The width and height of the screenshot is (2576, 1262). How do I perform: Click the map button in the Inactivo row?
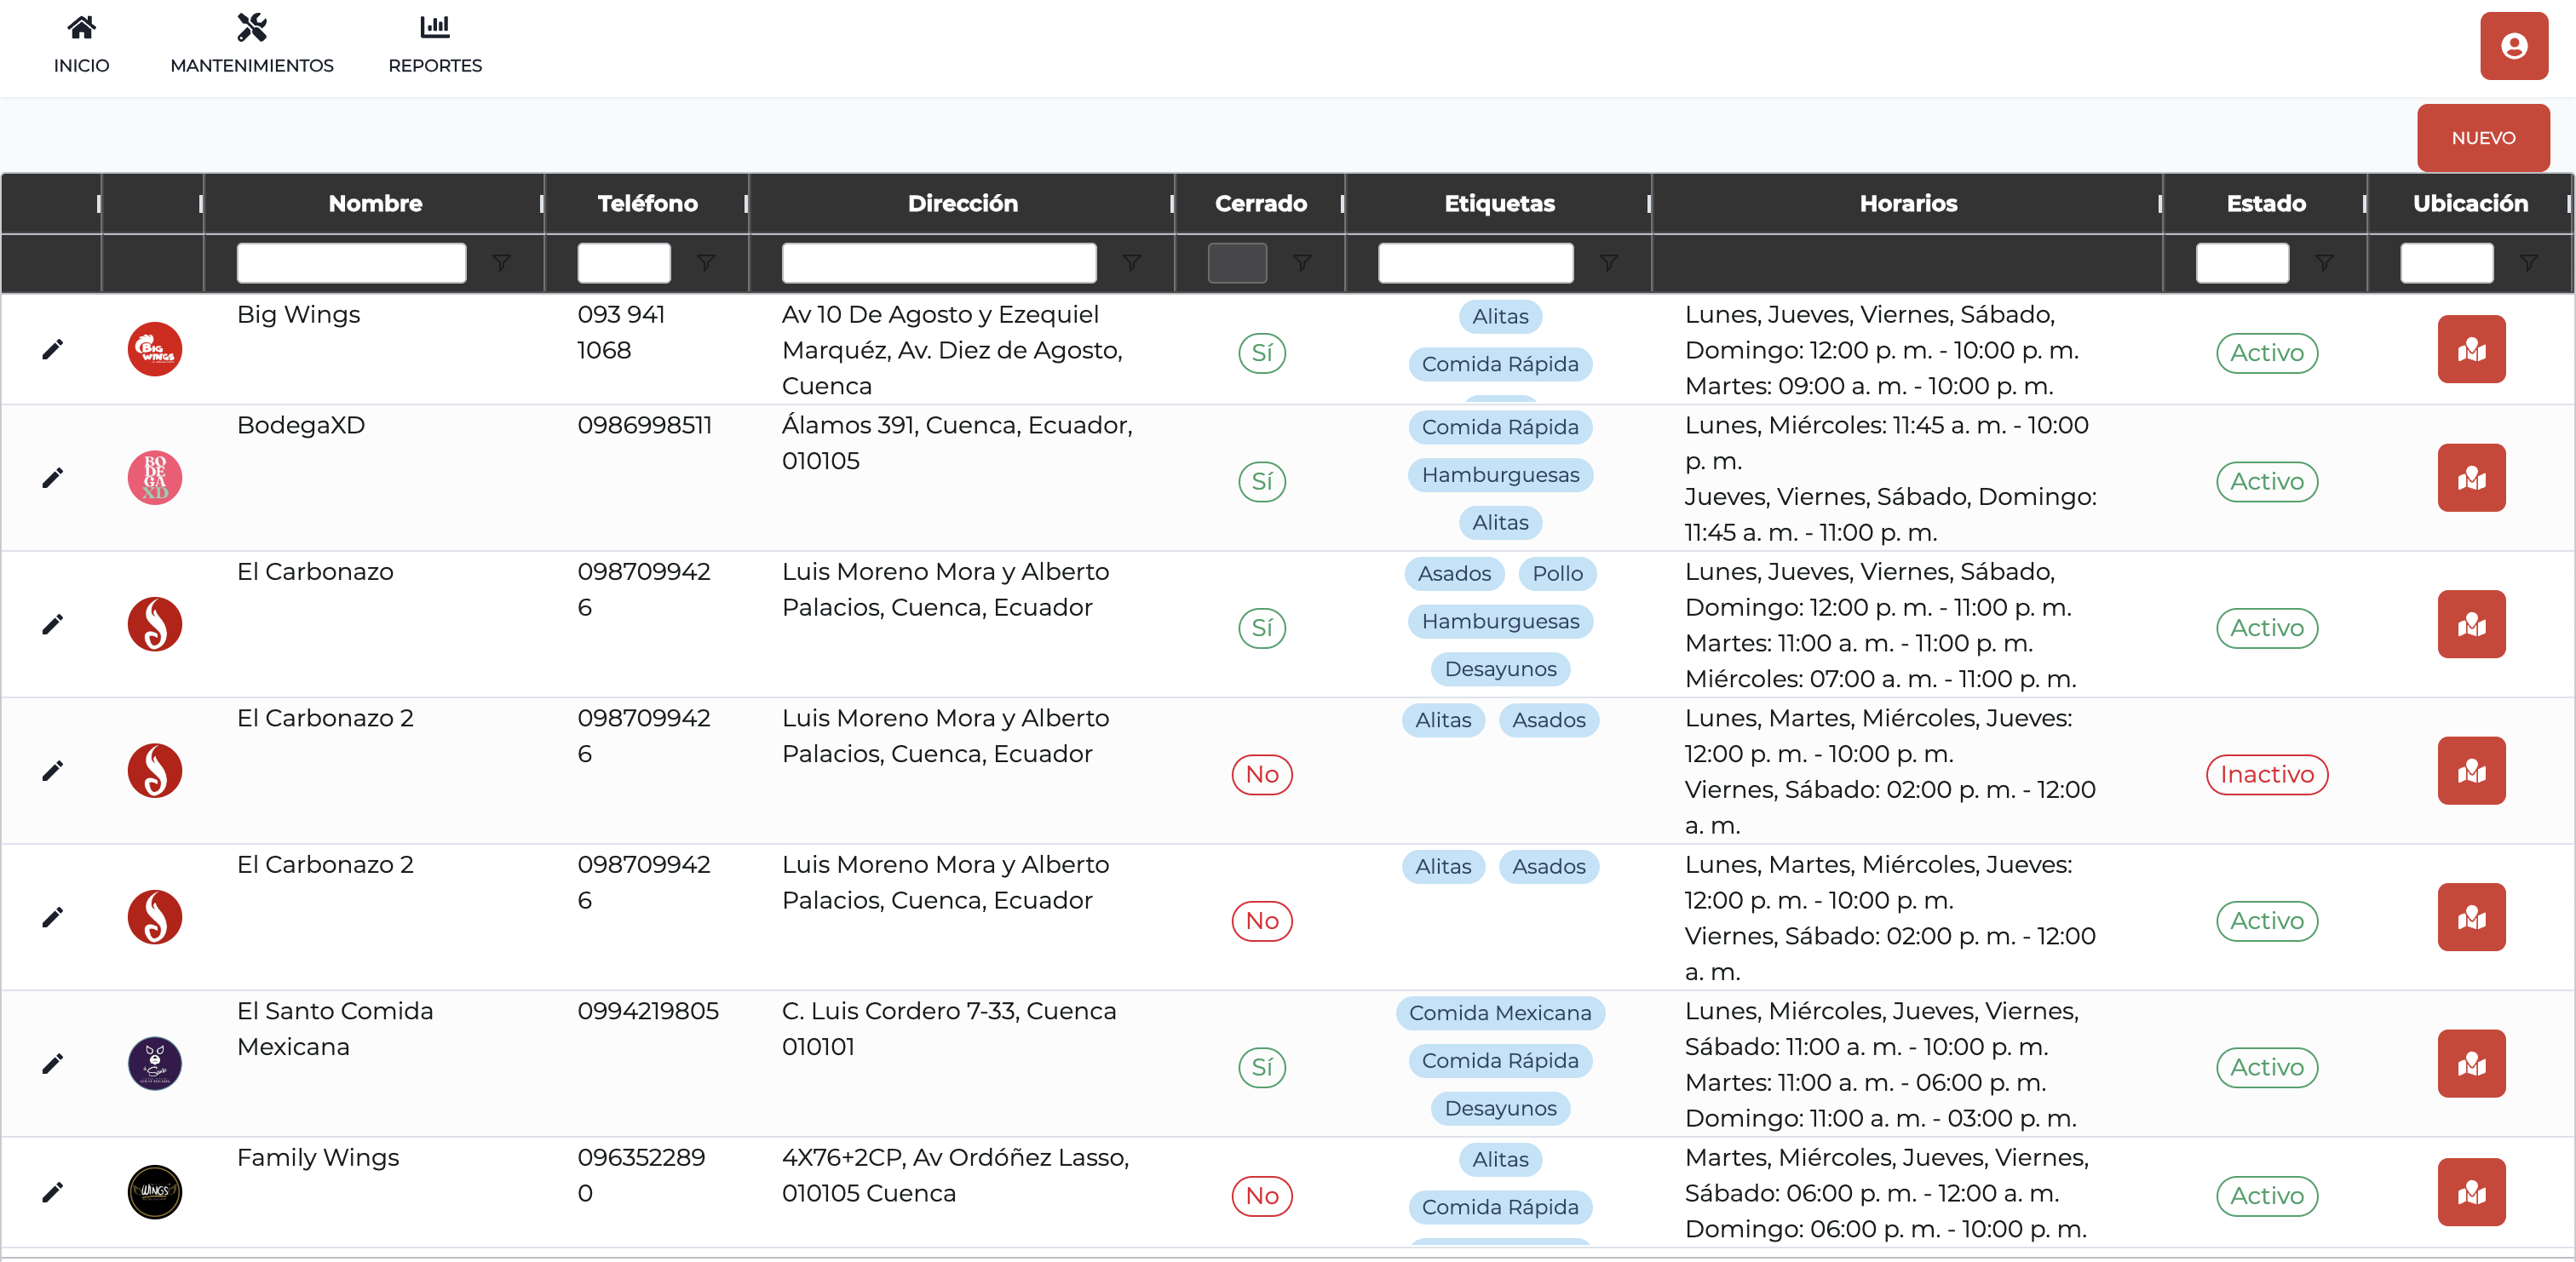(2470, 771)
